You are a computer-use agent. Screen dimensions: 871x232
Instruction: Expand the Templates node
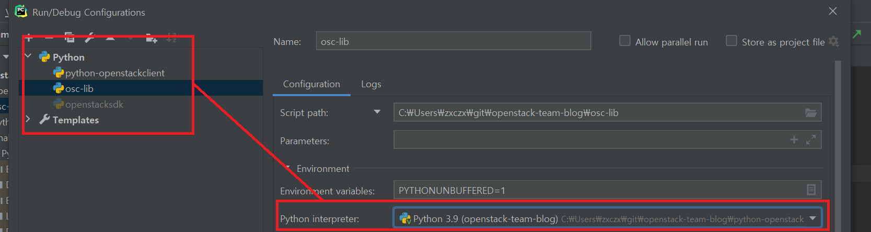pyautogui.click(x=28, y=120)
